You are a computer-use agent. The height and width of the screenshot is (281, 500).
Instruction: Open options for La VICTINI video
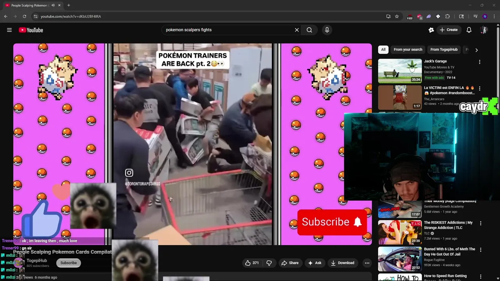pyautogui.click(x=479, y=89)
